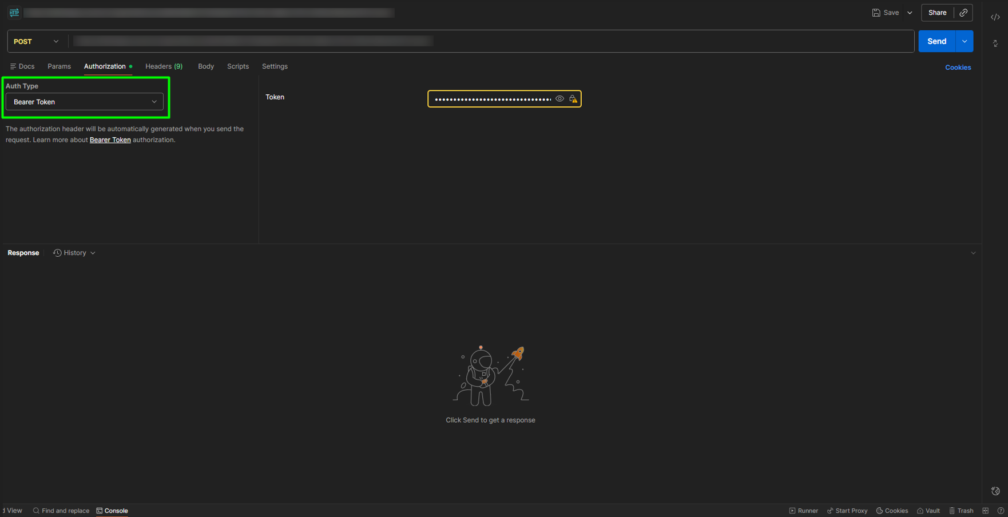This screenshot has height=517, width=1008.
Task: Open the Headers (9) tab
Action: click(164, 66)
